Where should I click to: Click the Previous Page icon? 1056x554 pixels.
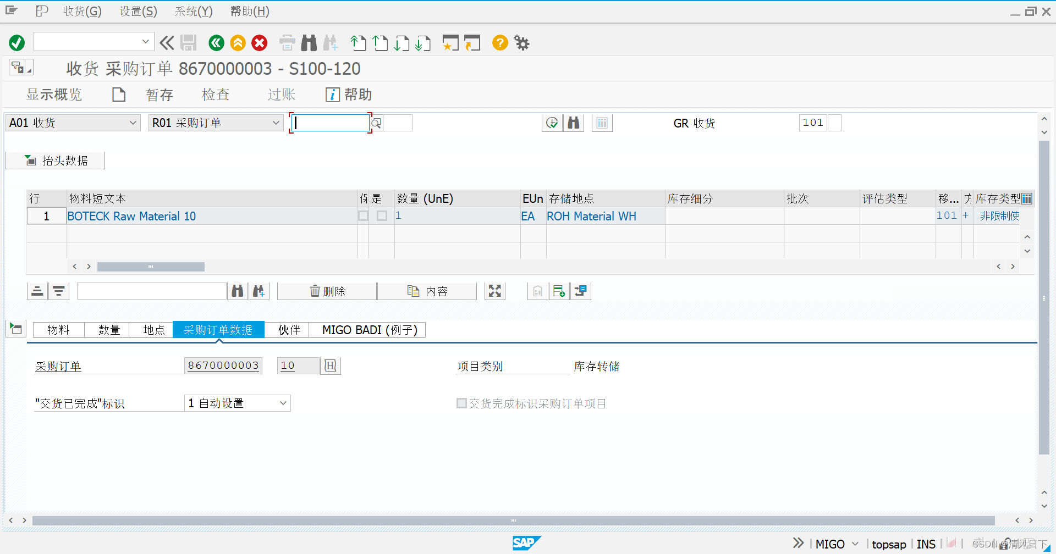380,43
